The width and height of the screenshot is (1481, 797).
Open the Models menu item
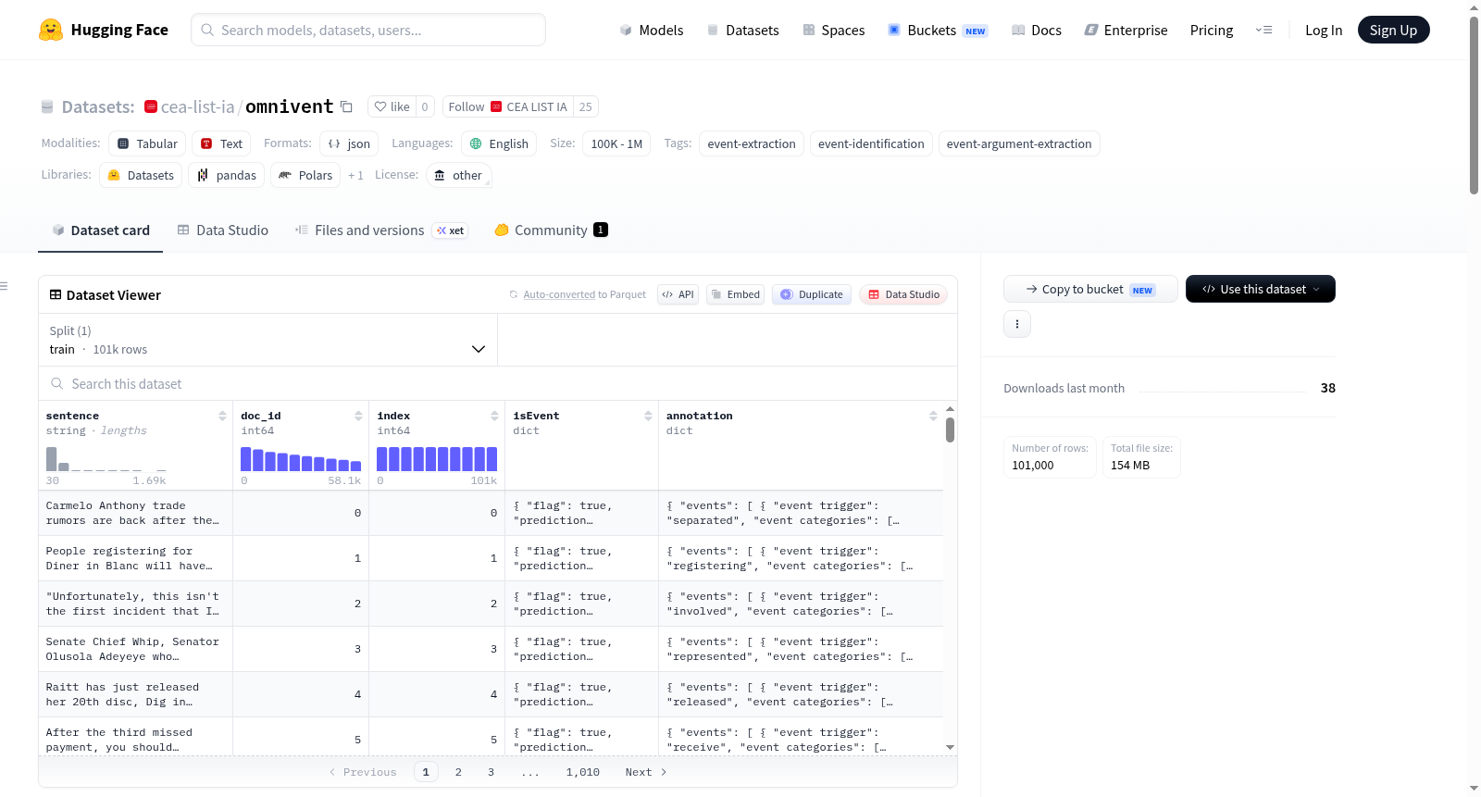click(x=652, y=30)
